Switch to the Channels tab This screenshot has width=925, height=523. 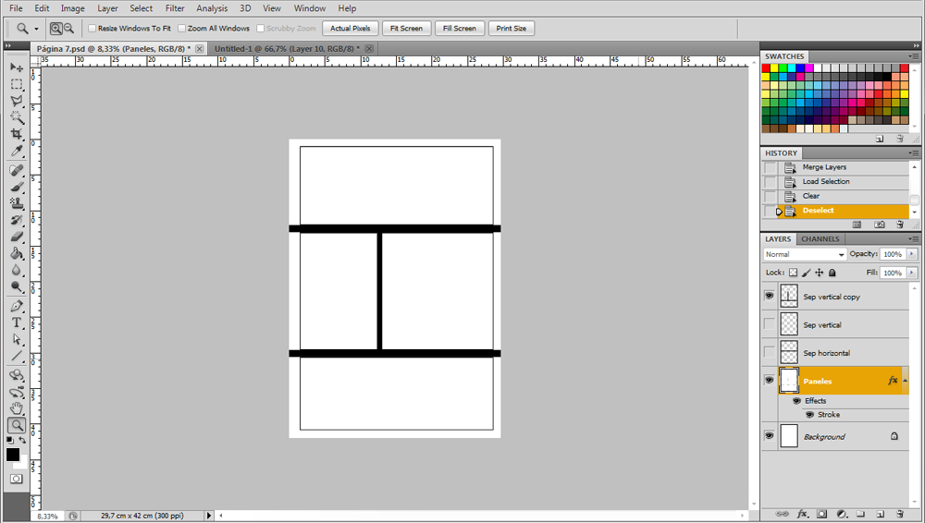tap(820, 239)
